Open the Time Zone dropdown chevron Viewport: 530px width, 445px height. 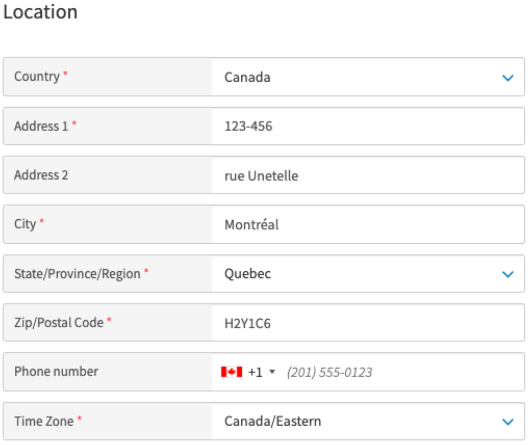[508, 422]
